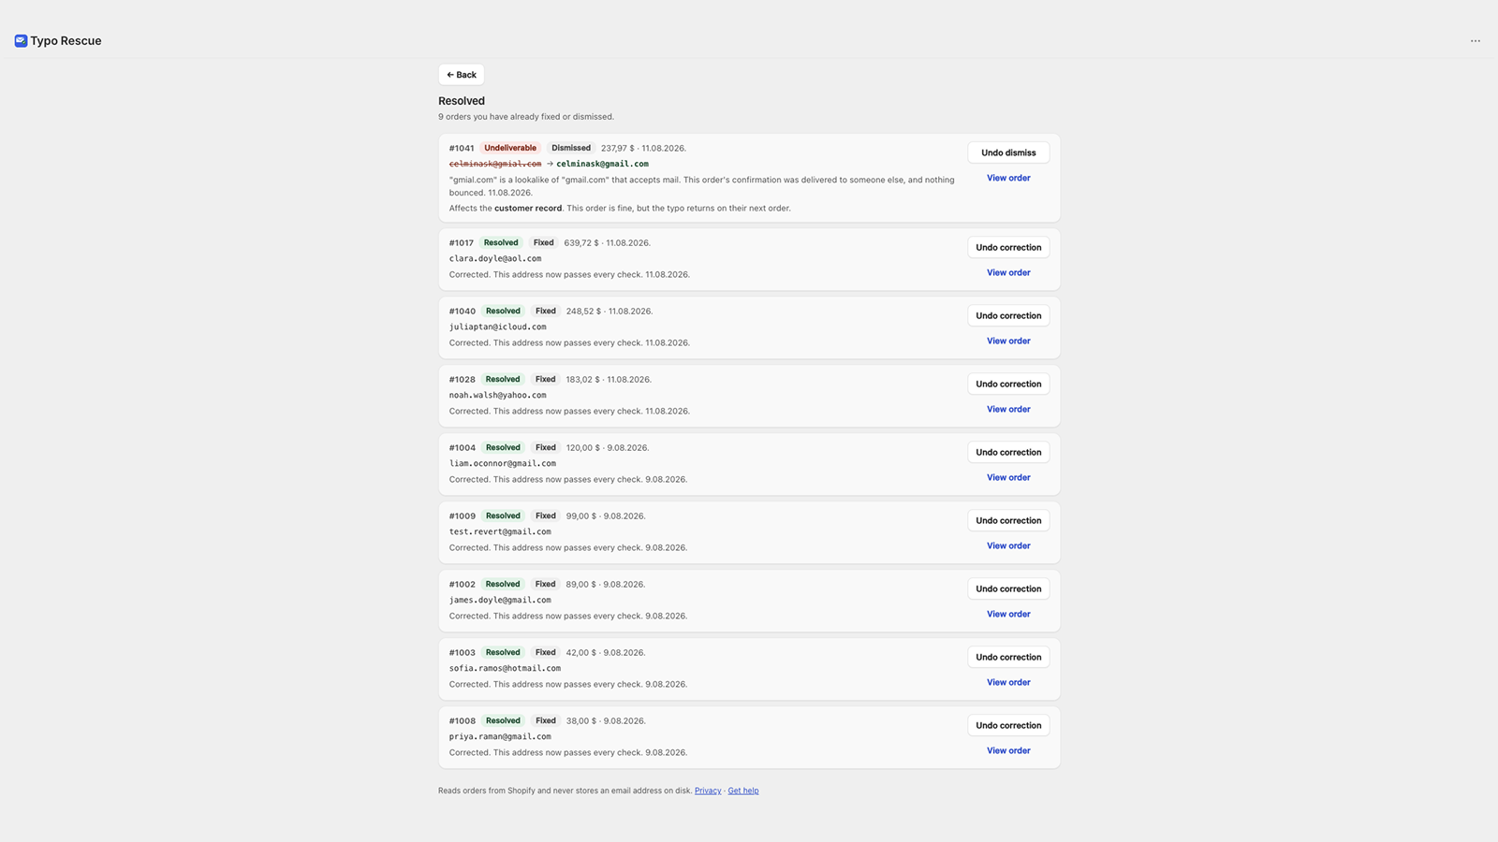Image resolution: width=1498 pixels, height=842 pixels.
Task: Open the three-dot more options menu
Action: coord(1476,41)
